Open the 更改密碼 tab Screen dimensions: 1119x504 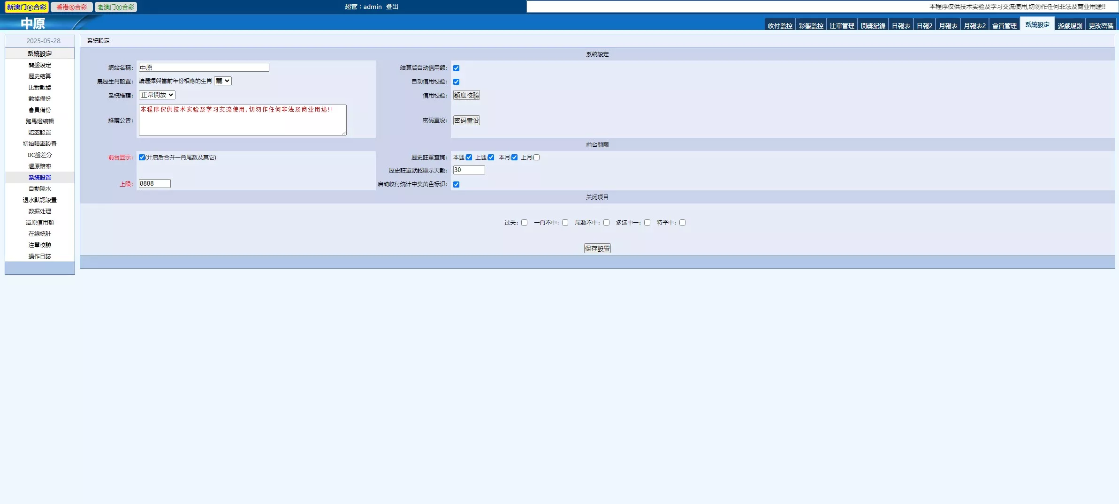point(1101,26)
